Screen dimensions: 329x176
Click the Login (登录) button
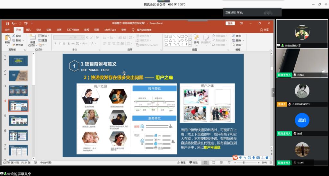click(x=230, y=23)
